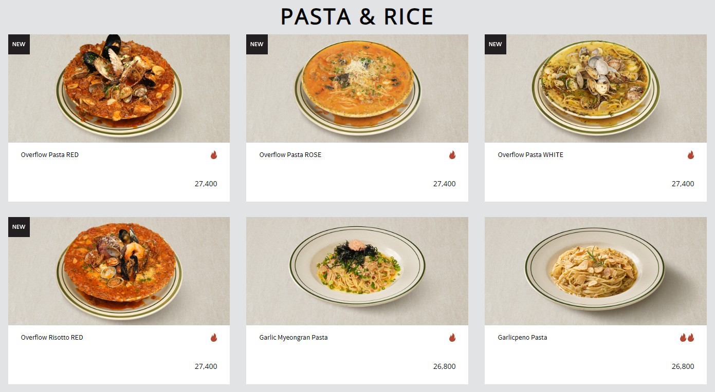Screen dimensions: 715x392
Task: Click flame icon beside Overflow Pasta WHITE
Action: [x=691, y=154]
